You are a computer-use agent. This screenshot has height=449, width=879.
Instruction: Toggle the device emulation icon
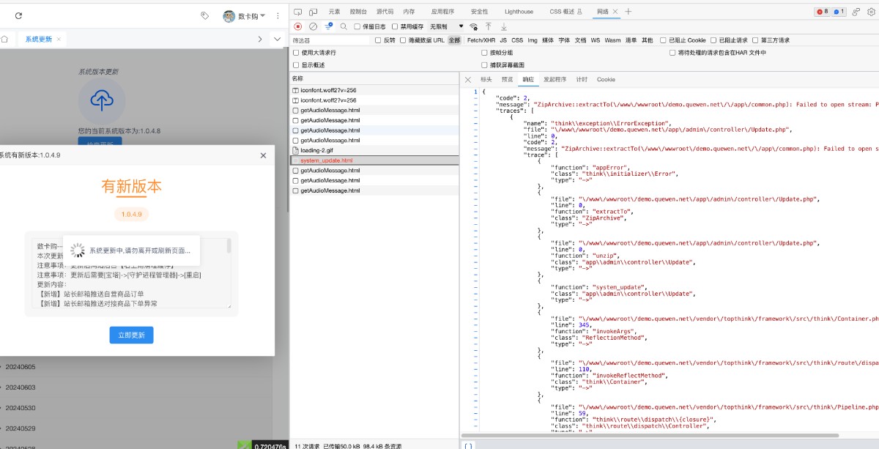pyautogui.click(x=313, y=12)
